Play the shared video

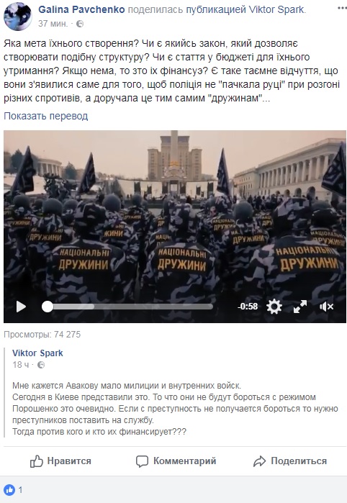pos(21,307)
